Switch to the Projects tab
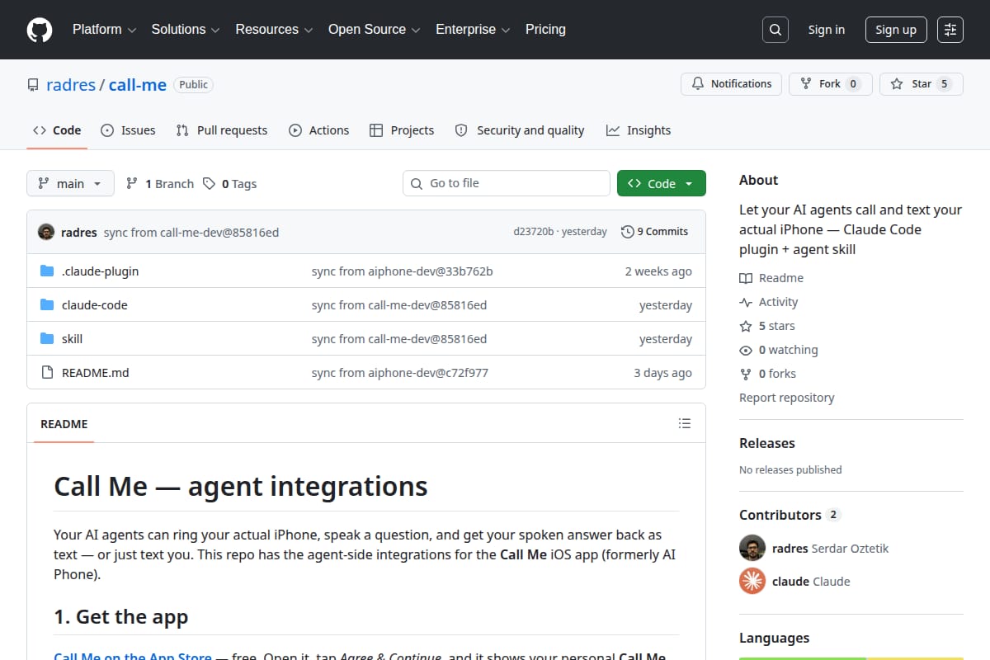 402,130
